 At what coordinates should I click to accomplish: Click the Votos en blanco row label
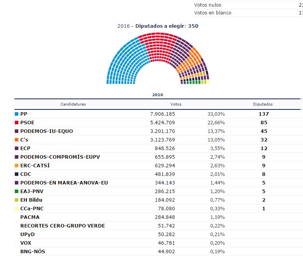[x=213, y=13]
